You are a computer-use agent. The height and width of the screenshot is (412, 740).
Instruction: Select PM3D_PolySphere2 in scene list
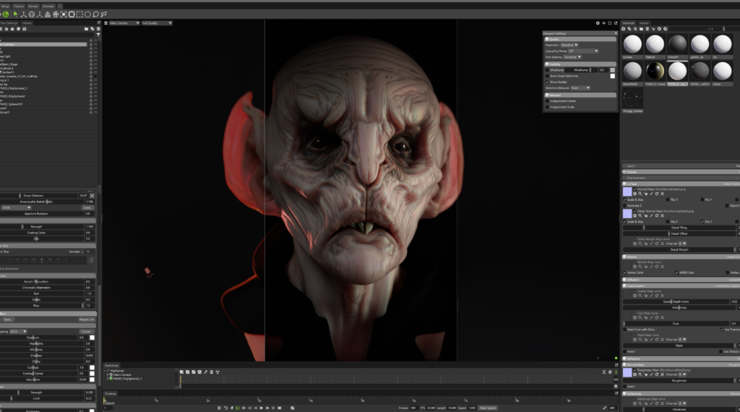(x=13, y=96)
